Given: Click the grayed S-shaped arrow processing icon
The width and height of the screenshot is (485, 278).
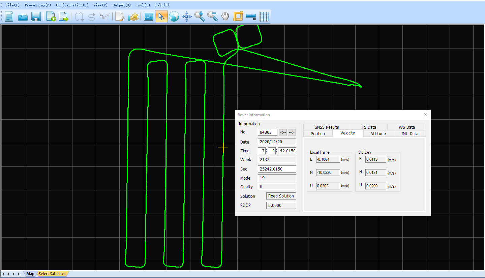Looking at the screenshot, I should [92, 17].
